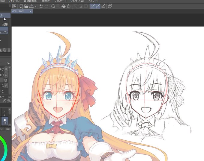The image size is (204, 161).
Task: Click the second property download-arrow button
Action: 6,75
